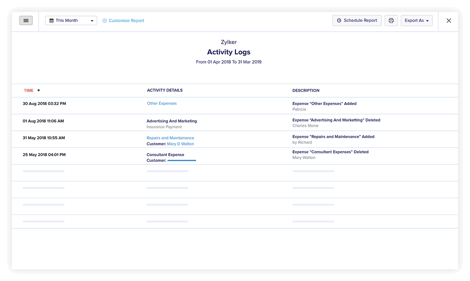Click the redacted customer line under Consultant Expense
Screen dimensions: 470x281
point(182,160)
